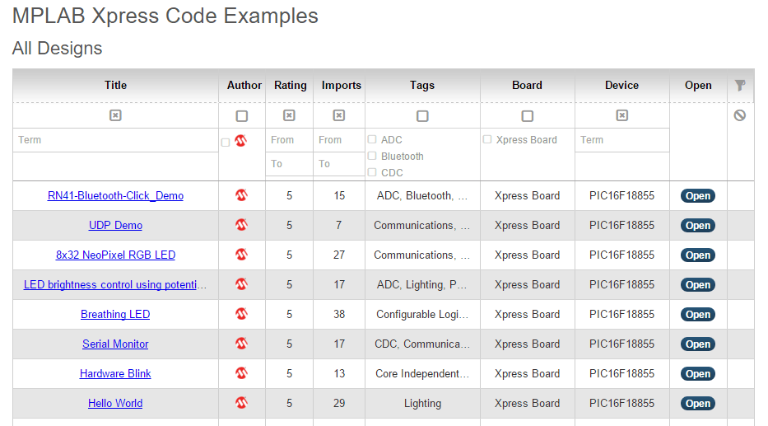Sort by the Tags column header

pos(422,86)
